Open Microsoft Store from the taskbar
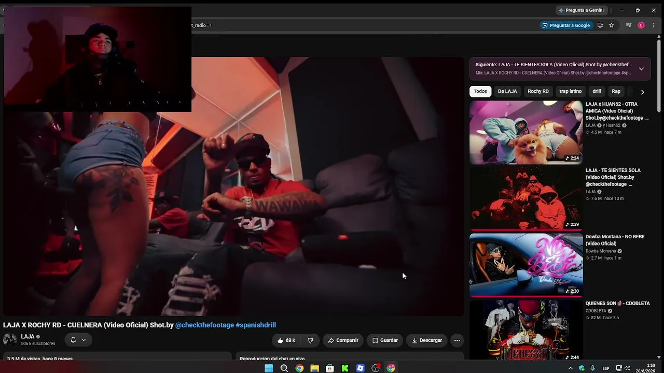 pos(329,368)
